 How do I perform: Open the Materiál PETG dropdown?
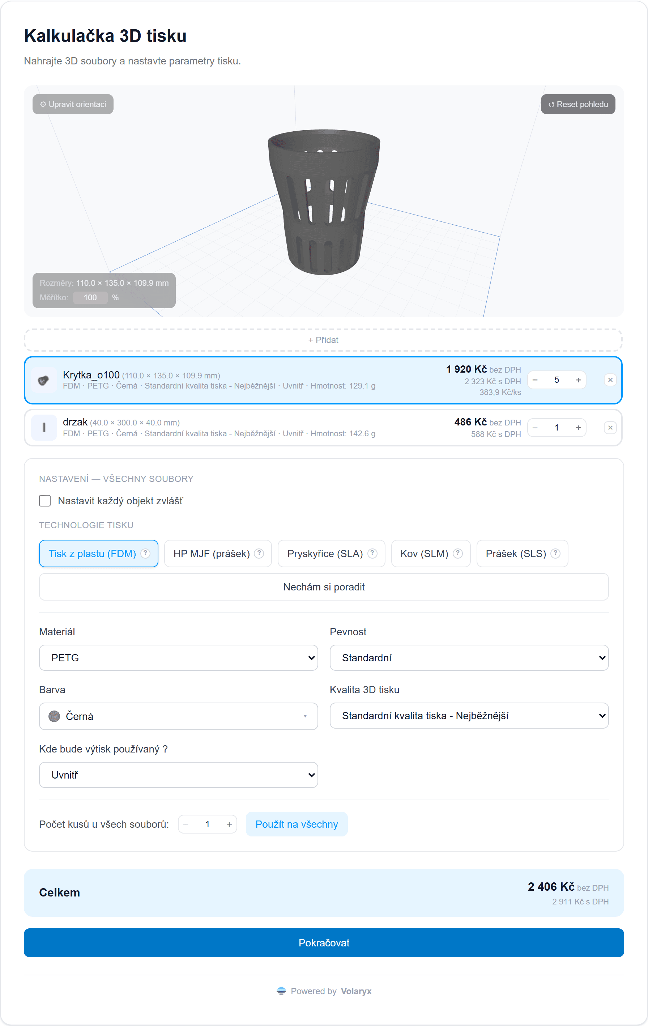tap(178, 658)
